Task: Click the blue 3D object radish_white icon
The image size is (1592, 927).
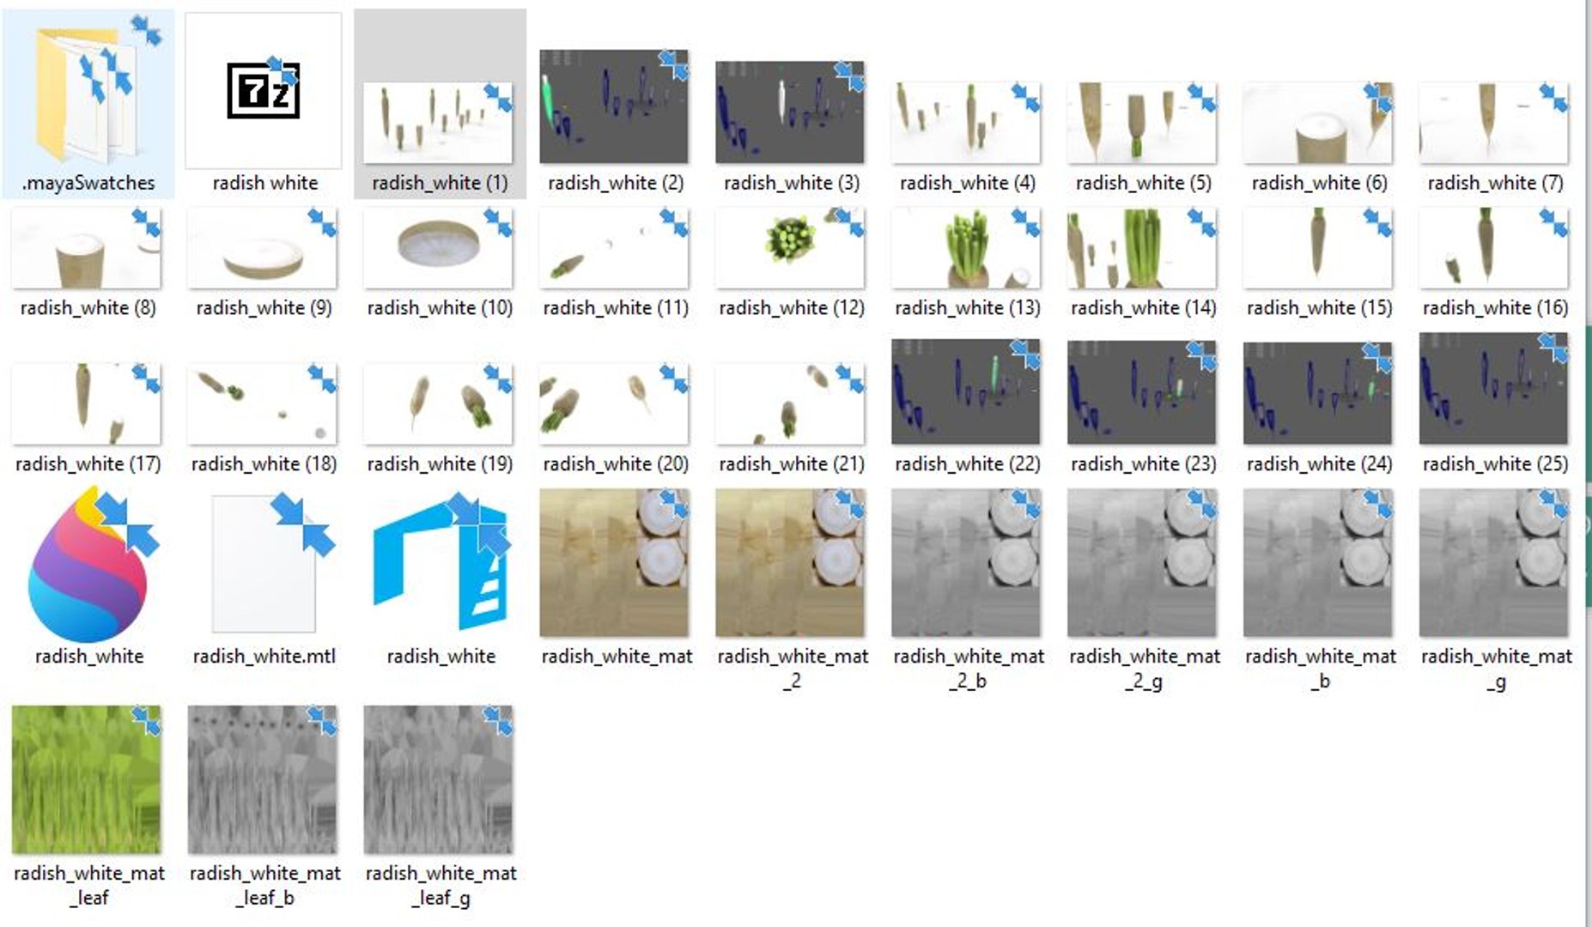Action: [x=441, y=562]
